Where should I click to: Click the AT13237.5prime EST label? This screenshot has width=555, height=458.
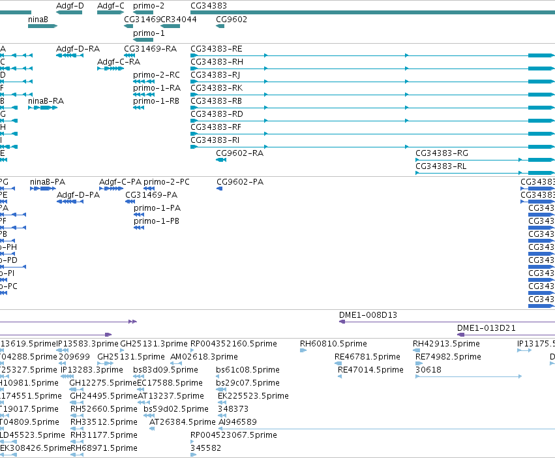pos(171,397)
